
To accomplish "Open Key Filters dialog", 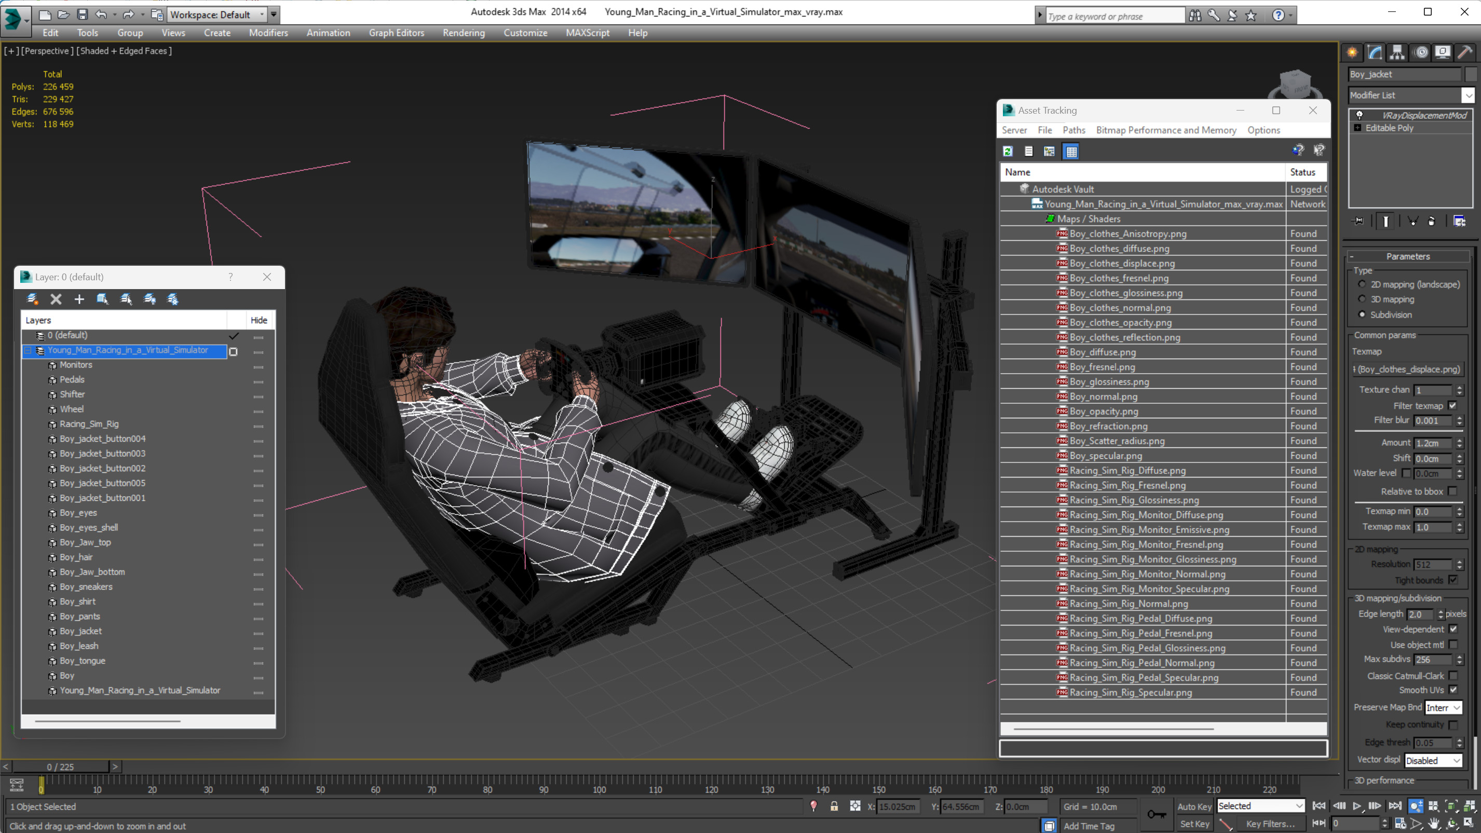I will [1270, 823].
